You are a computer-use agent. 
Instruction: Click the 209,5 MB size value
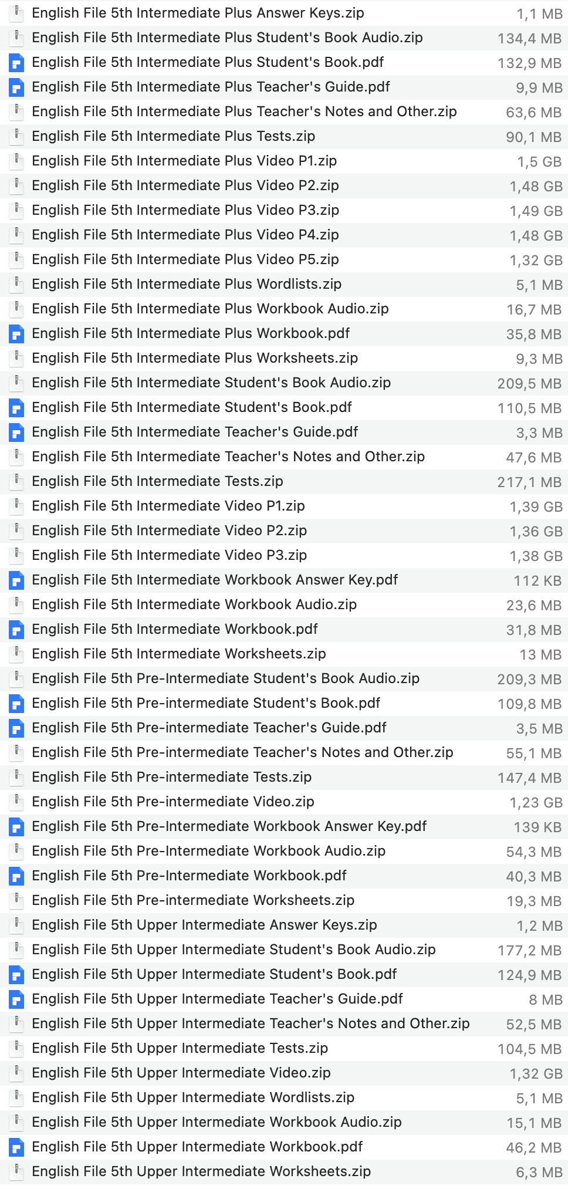coord(530,384)
